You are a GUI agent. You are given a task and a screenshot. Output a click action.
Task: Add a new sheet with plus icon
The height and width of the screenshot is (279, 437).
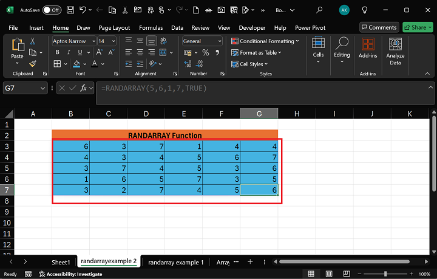click(x=249, y=262)
